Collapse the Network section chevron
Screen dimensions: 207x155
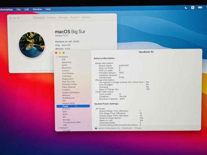(x=58, y=128)
